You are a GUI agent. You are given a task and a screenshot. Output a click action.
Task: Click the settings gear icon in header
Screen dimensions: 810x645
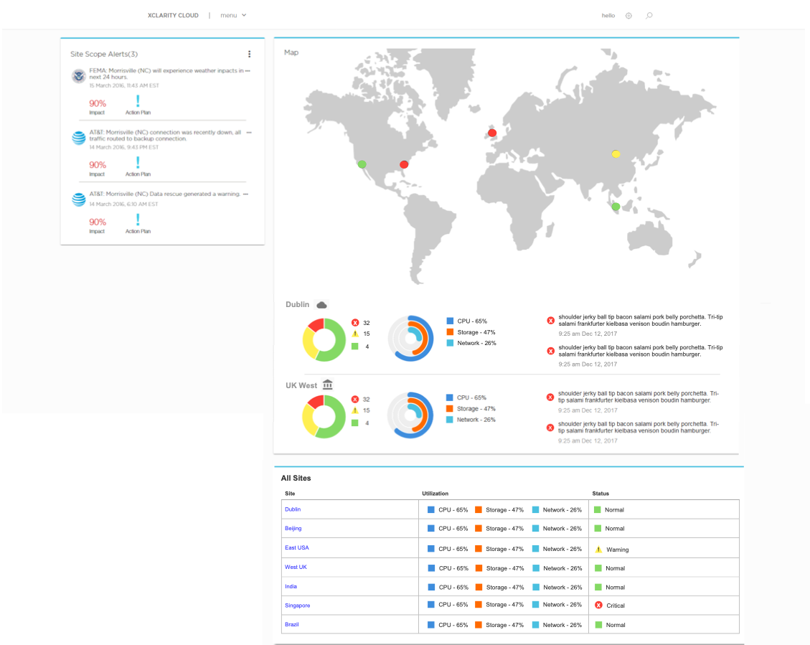tap(628, 15)
